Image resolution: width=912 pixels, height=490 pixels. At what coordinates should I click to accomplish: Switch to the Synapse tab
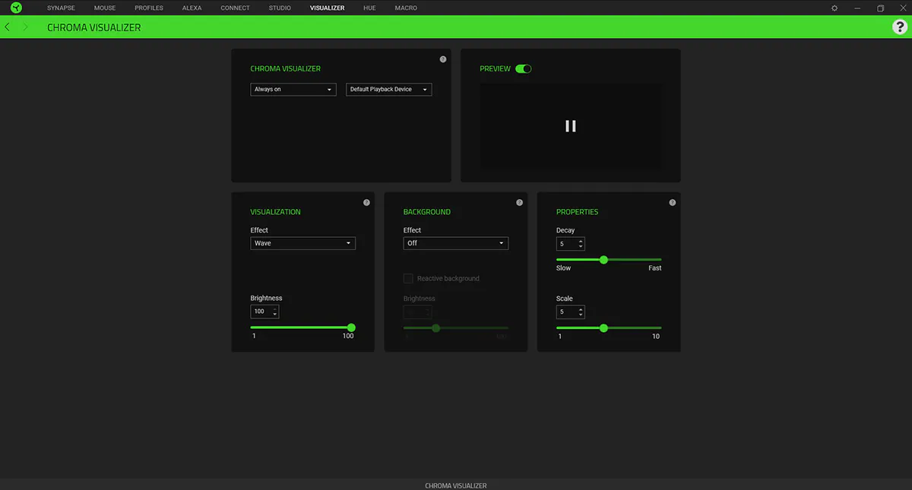tap(61, 8)
